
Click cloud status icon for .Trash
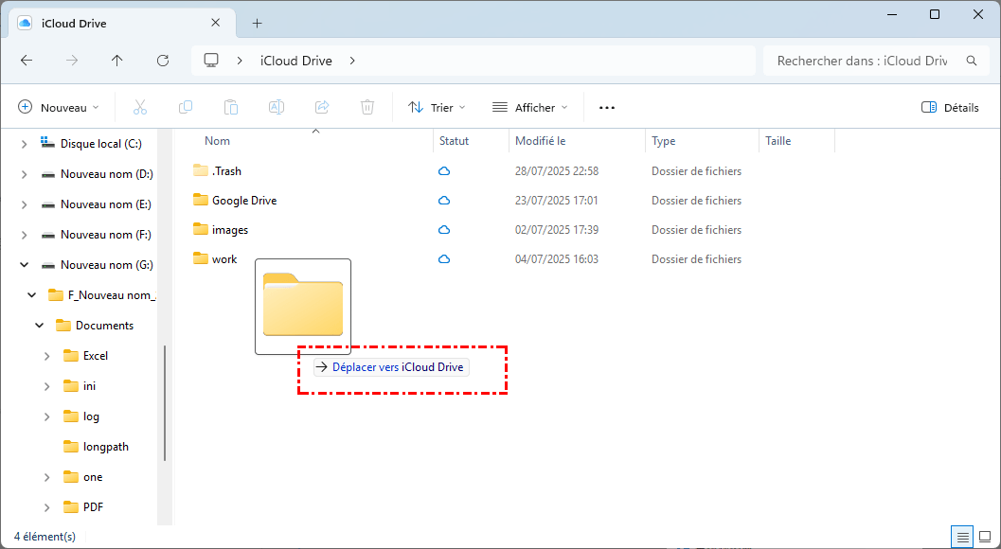tap(444, 171)
